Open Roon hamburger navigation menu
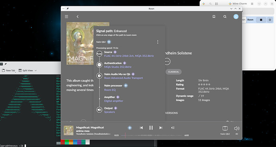 [66, 16]
